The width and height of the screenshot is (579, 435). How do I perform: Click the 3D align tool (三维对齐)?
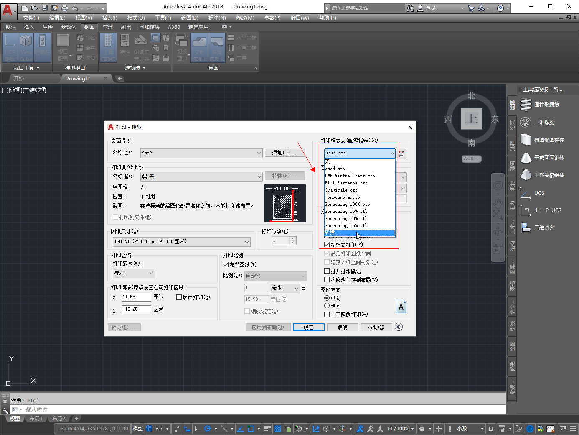pos(538,228)
